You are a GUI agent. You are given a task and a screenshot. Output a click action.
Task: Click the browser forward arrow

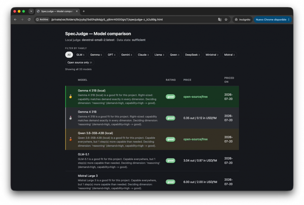(22, 20)
